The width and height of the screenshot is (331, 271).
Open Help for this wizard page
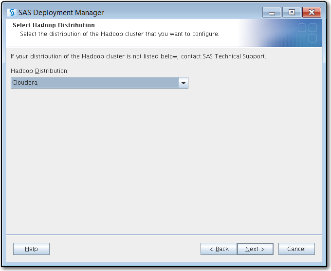pyautogui.click(x=31, y=249)
